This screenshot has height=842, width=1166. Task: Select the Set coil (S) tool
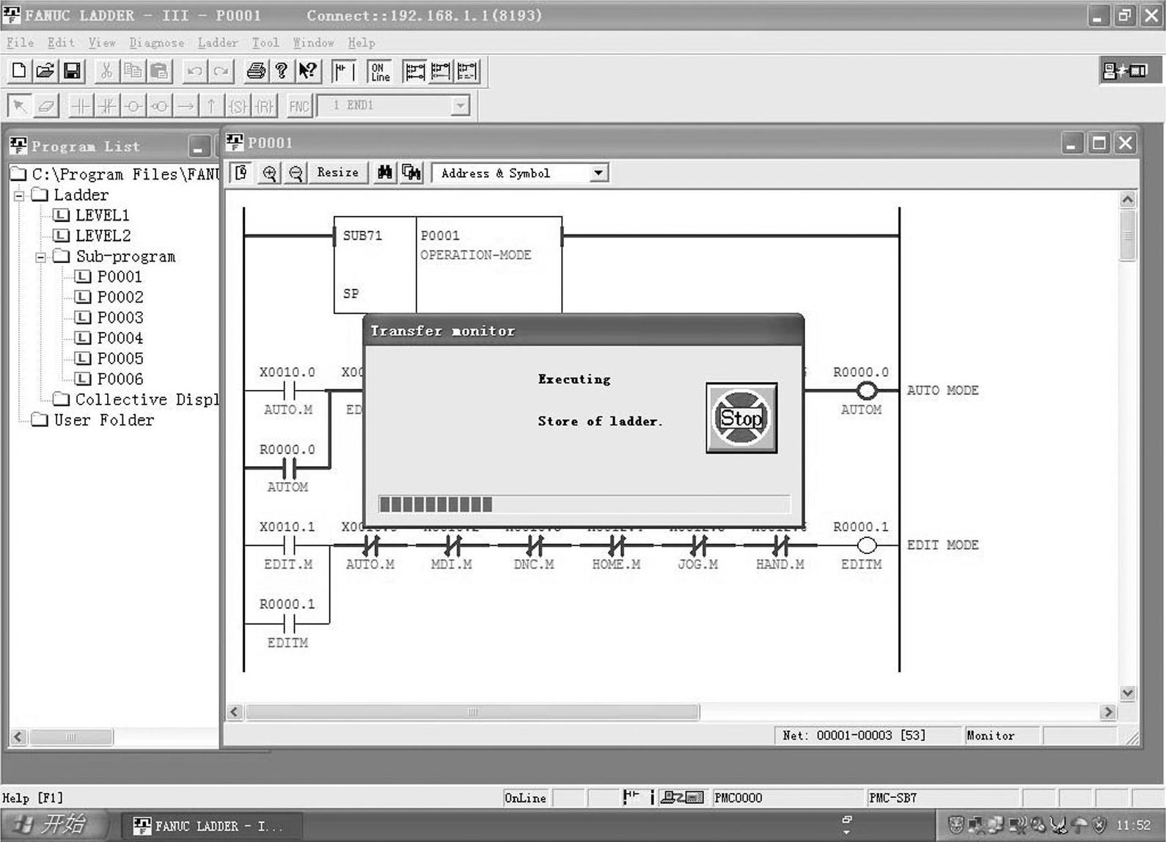point(238,106)
